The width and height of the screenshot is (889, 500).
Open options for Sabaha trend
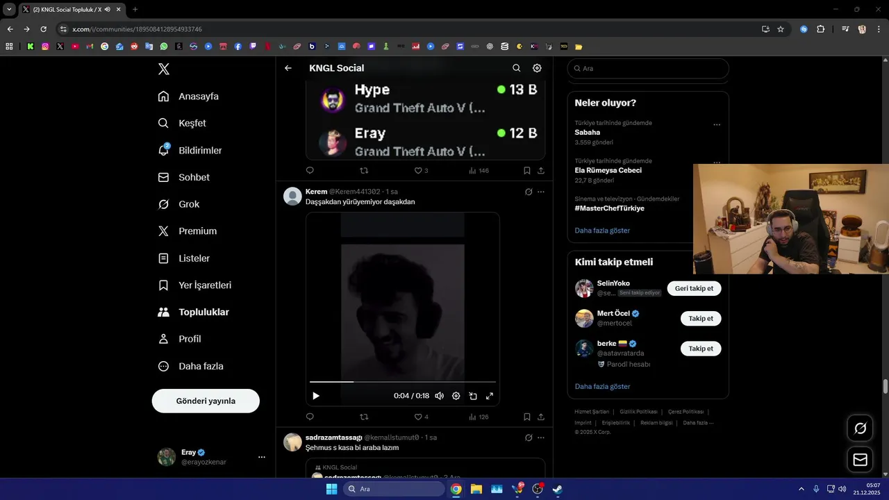(717, 125)
